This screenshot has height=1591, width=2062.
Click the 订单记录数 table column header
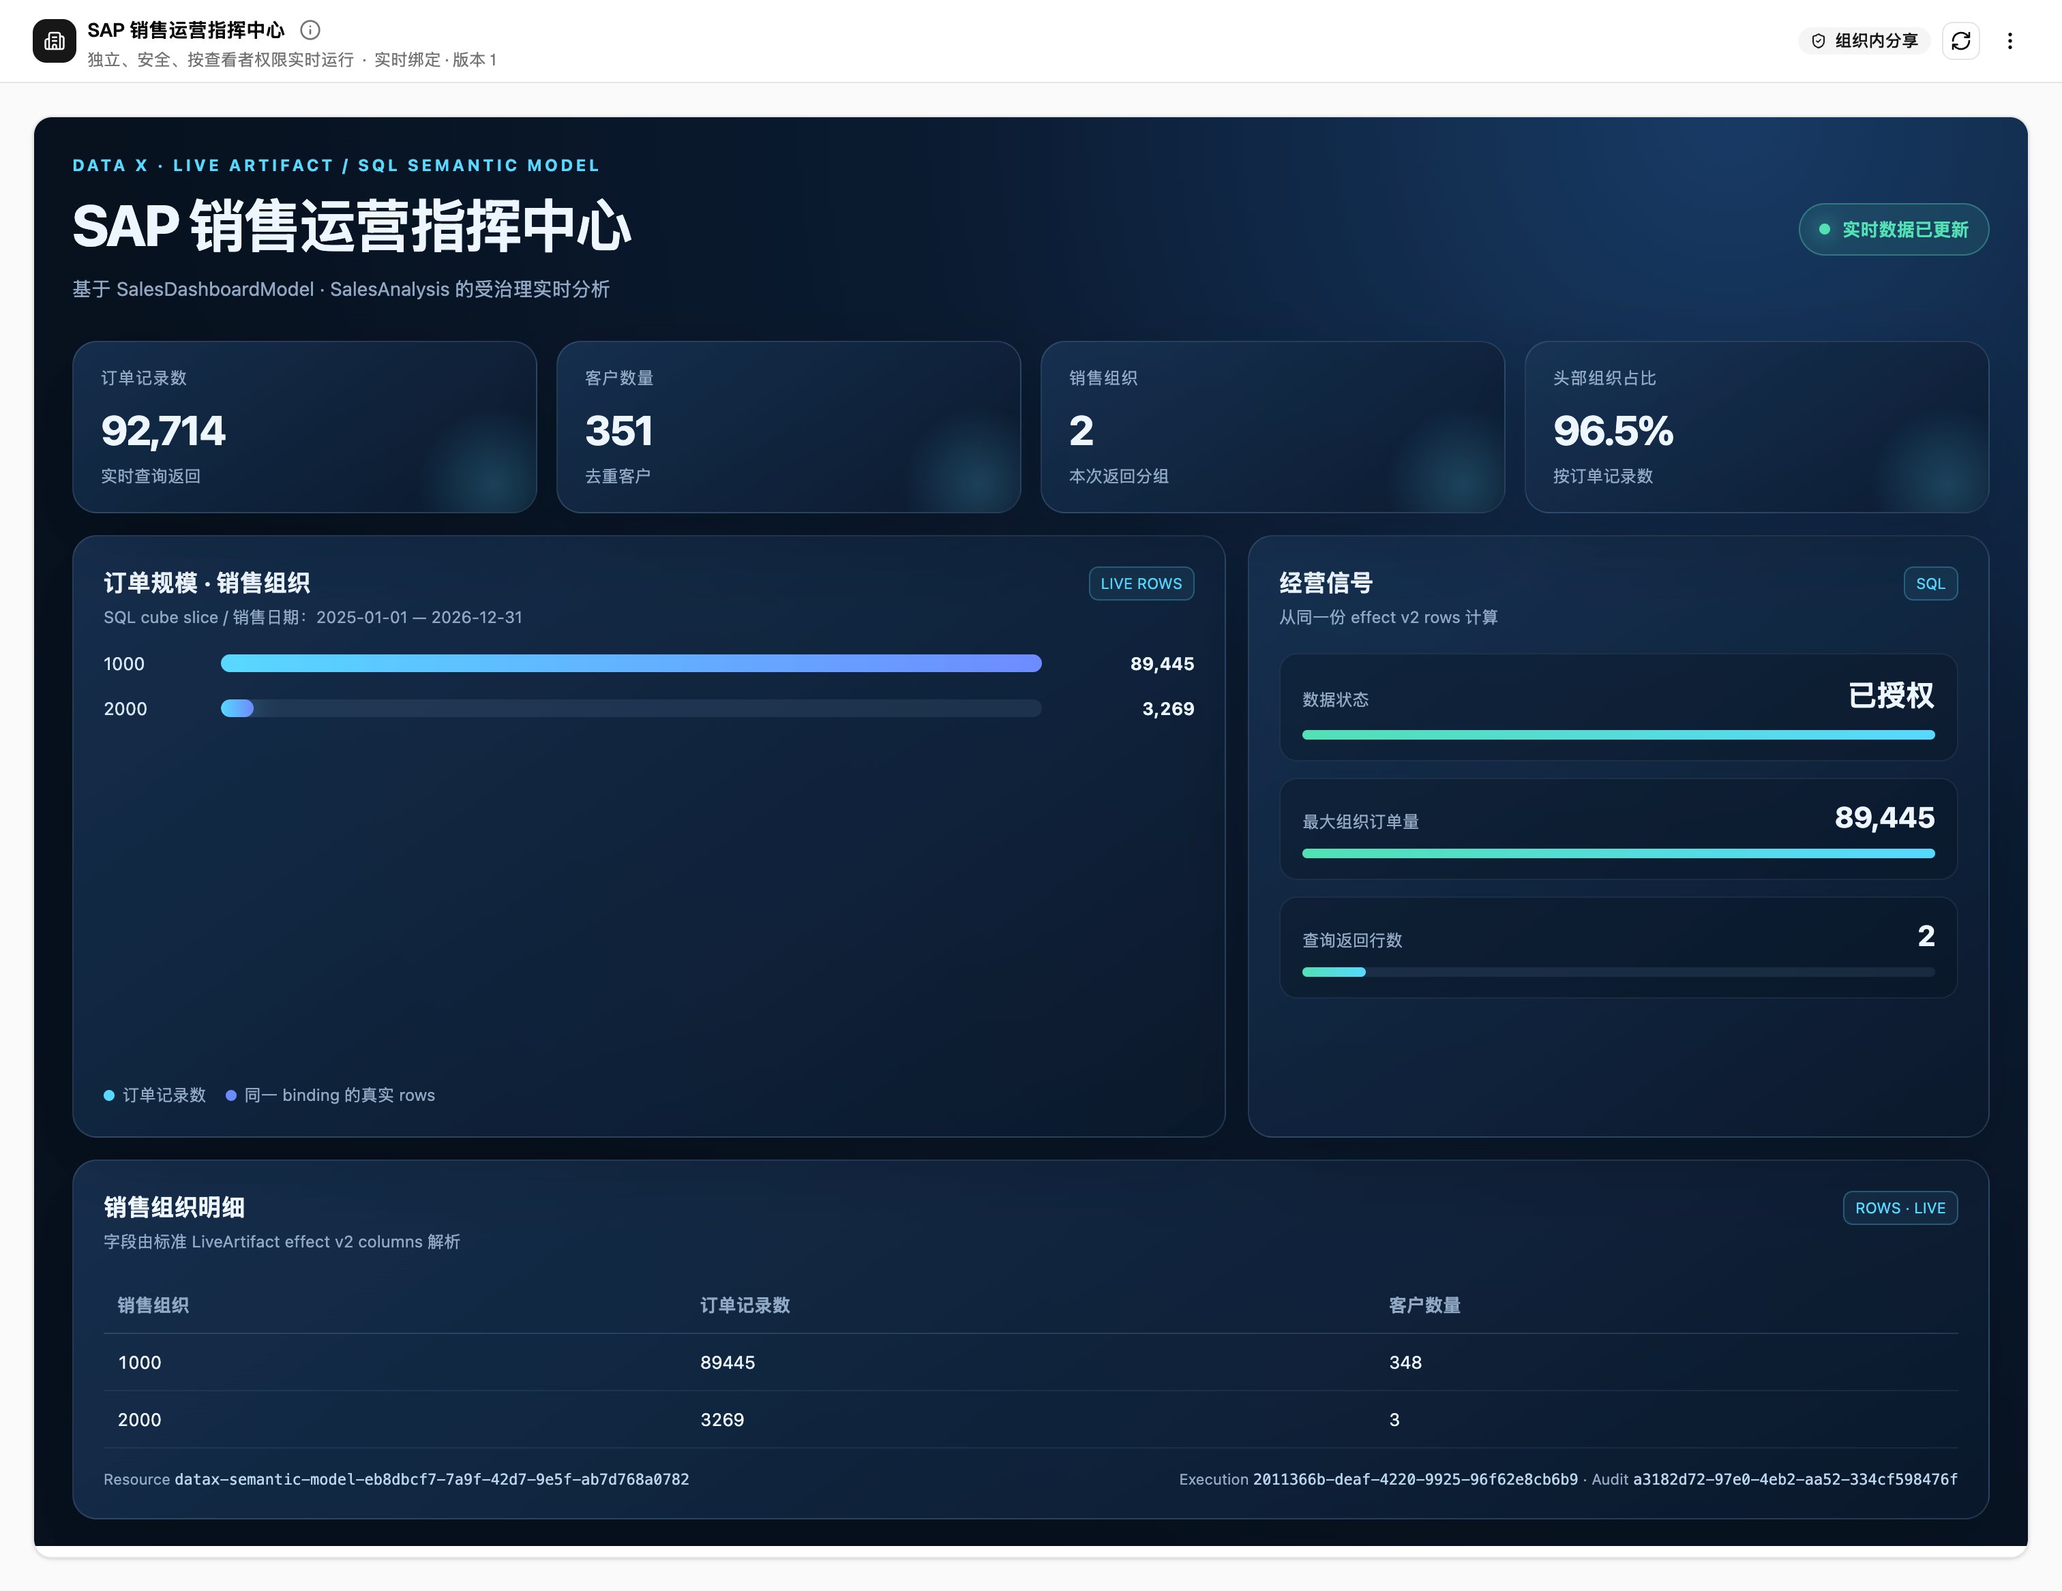pyautogui.click(x=745, y=1305)
